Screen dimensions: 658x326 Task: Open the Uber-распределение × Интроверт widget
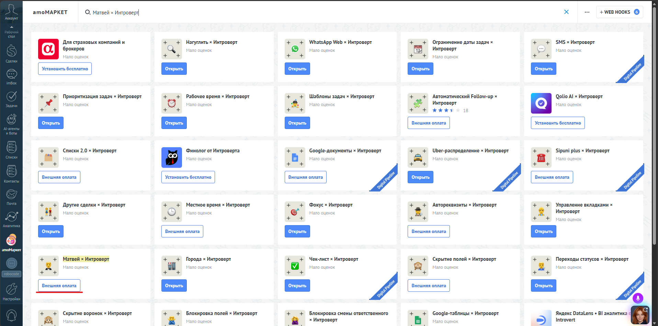(420, 177)
